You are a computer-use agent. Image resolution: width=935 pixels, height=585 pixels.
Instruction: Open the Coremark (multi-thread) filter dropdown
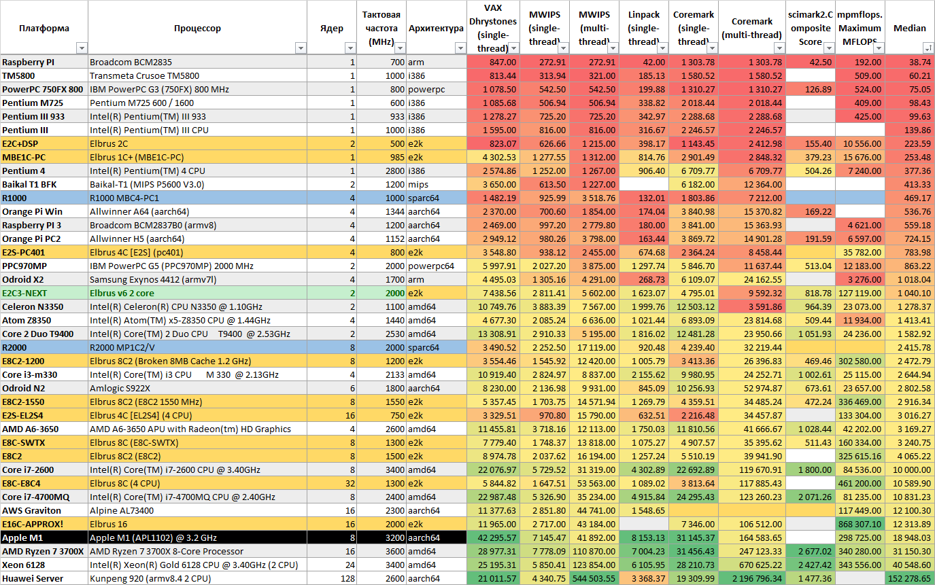[x=780, y=48]
